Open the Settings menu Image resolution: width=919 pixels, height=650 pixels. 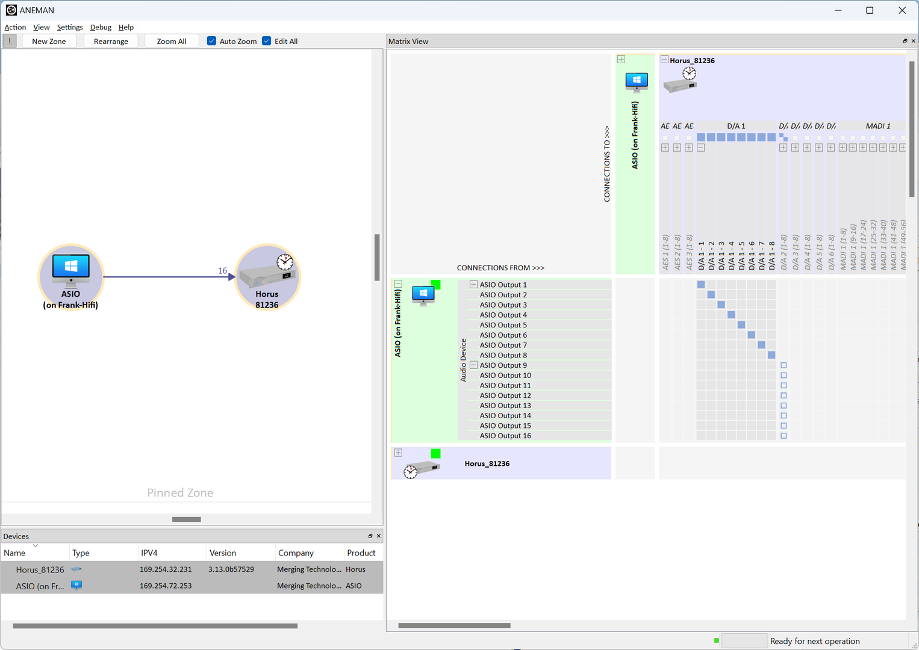coord(70,27)
